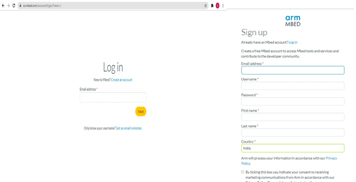The image size is (356, 182).
Task: Click the Sign up Email address field
Action: click(x=293, y=70)
